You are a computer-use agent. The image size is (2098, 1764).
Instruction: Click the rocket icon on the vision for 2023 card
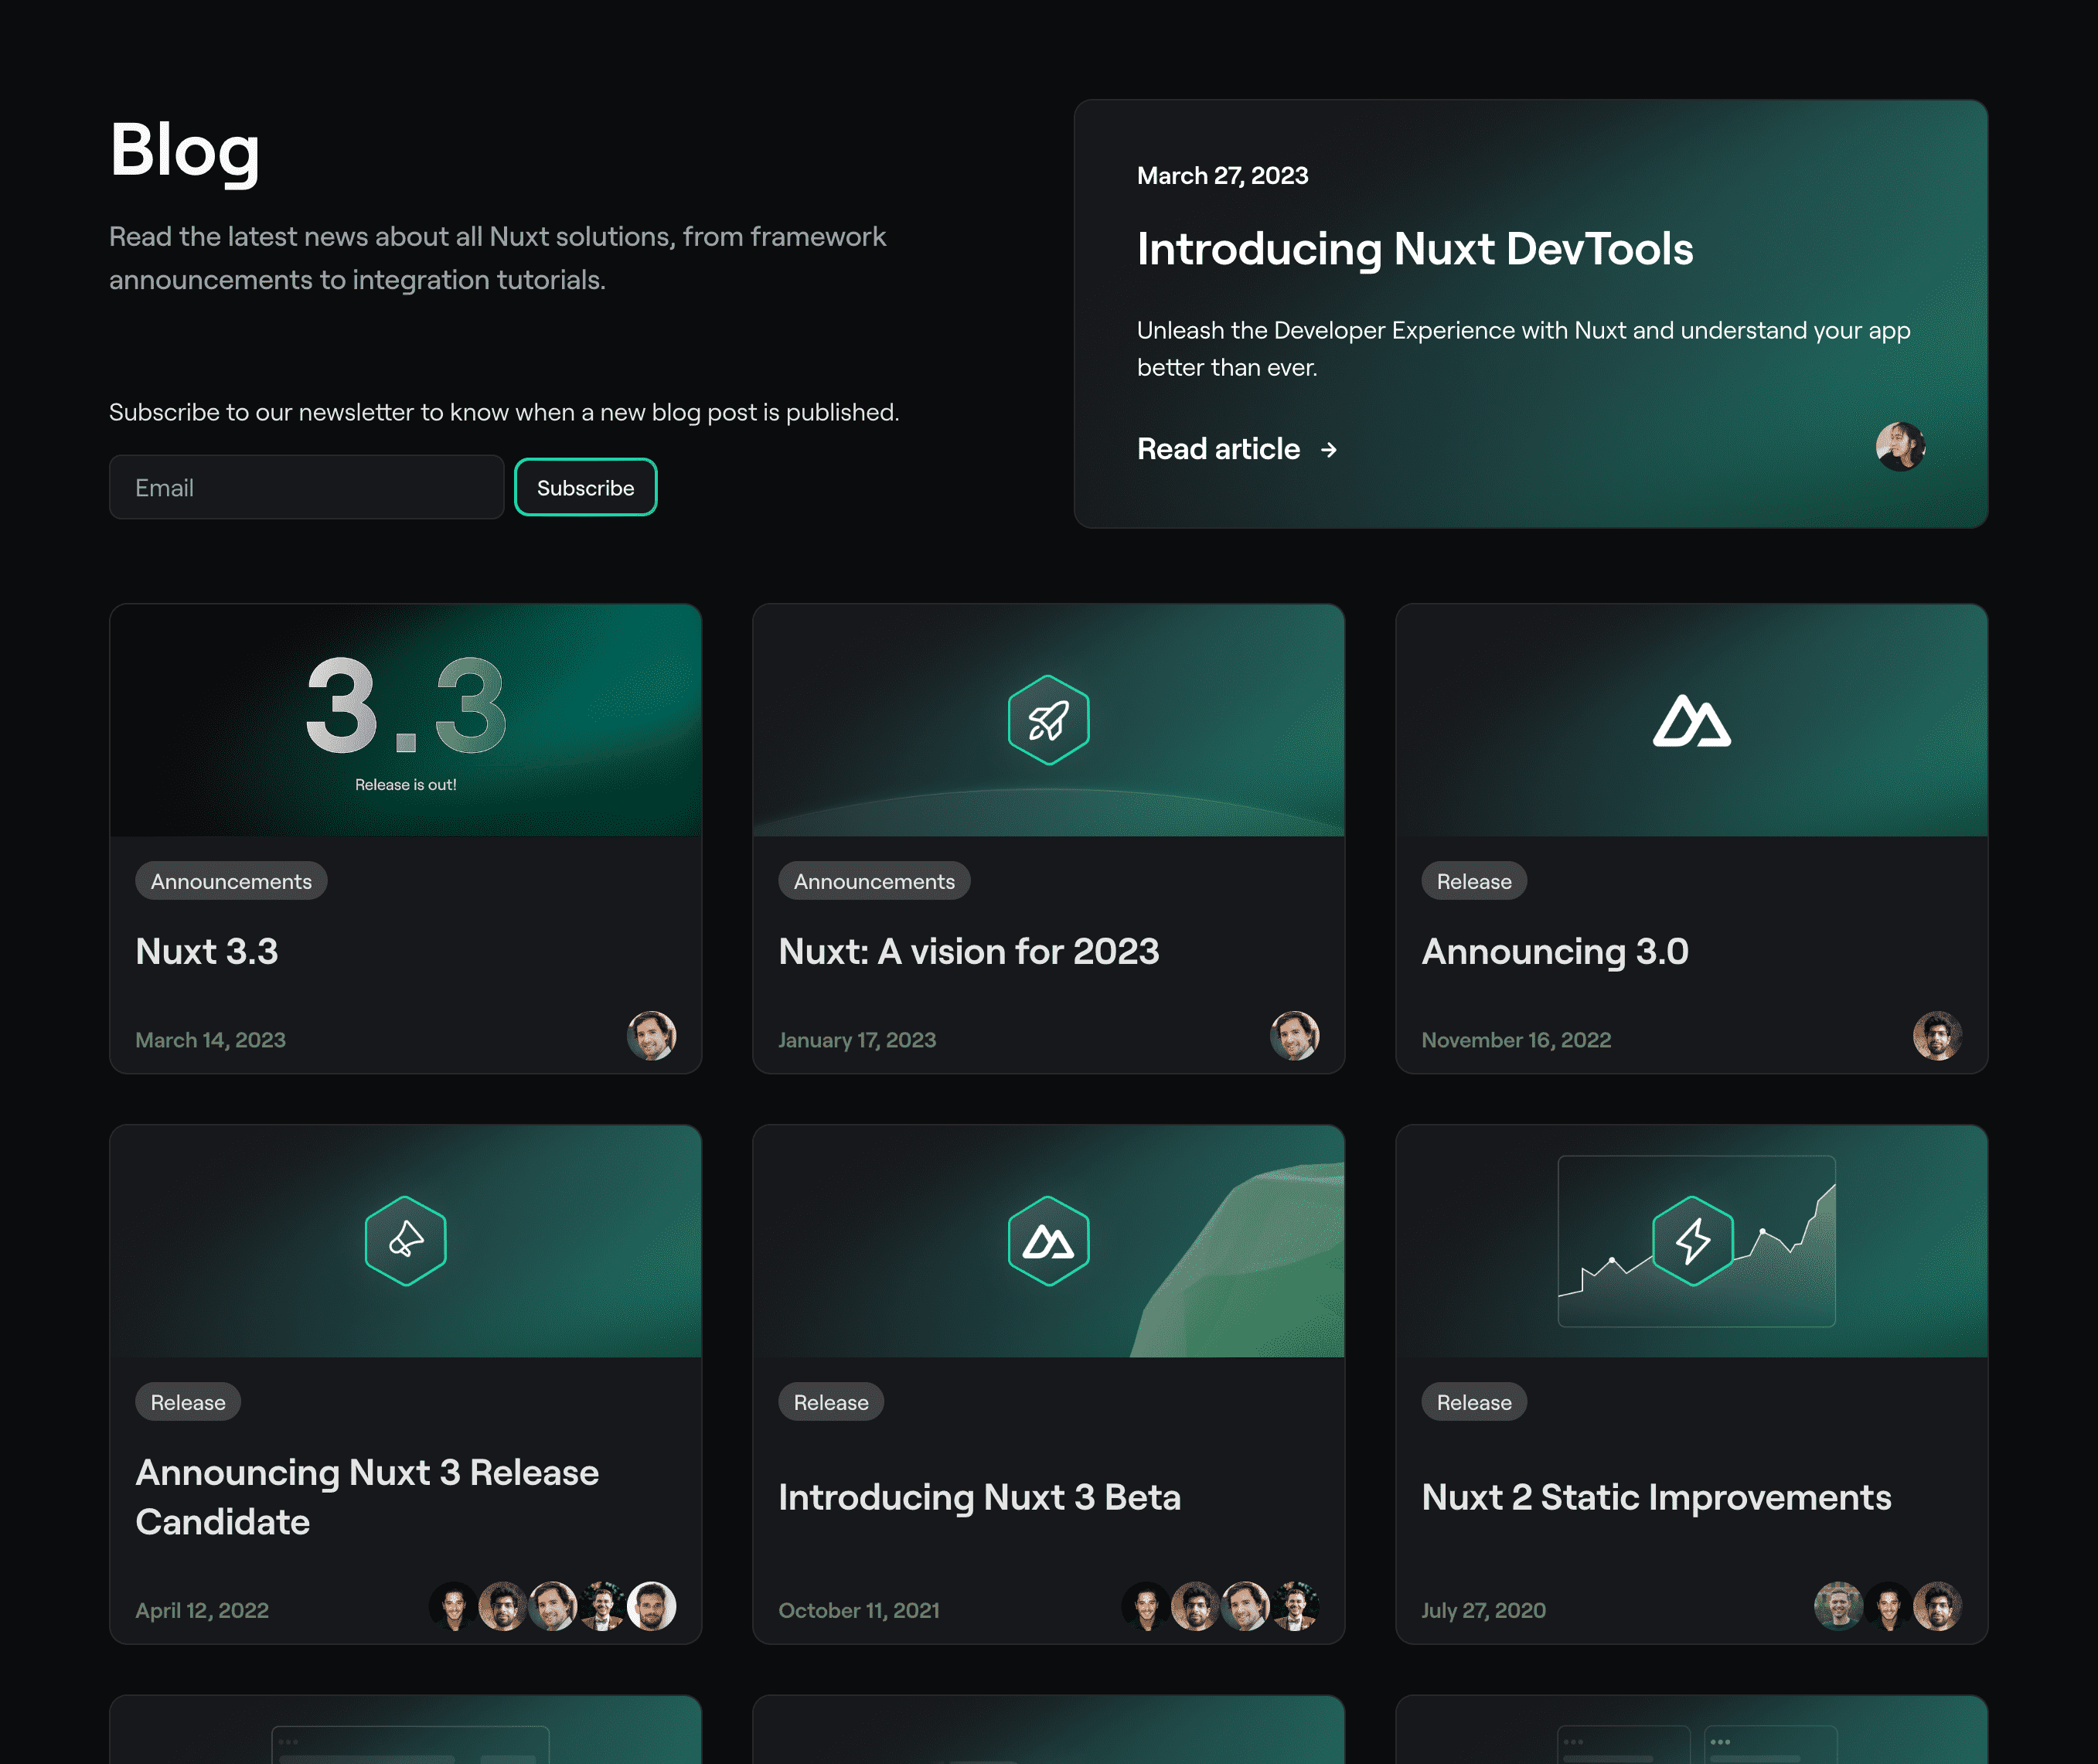(1048, 720)
